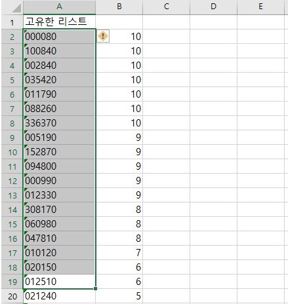Select cell containing 308170
The height and width of the screenshot is (304, 288).
pyautogui.click(x=59, y=210)
